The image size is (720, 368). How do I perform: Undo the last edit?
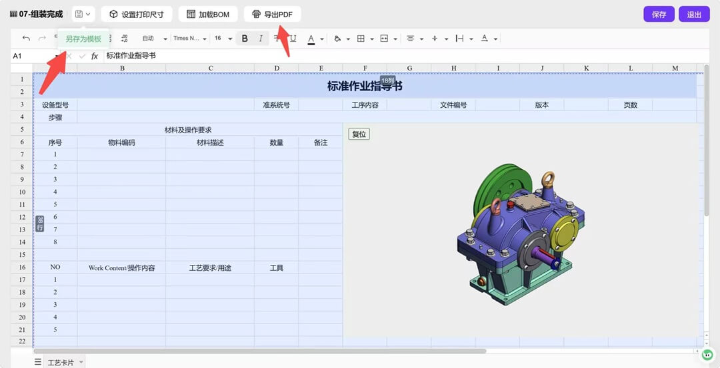pos(27,39)
